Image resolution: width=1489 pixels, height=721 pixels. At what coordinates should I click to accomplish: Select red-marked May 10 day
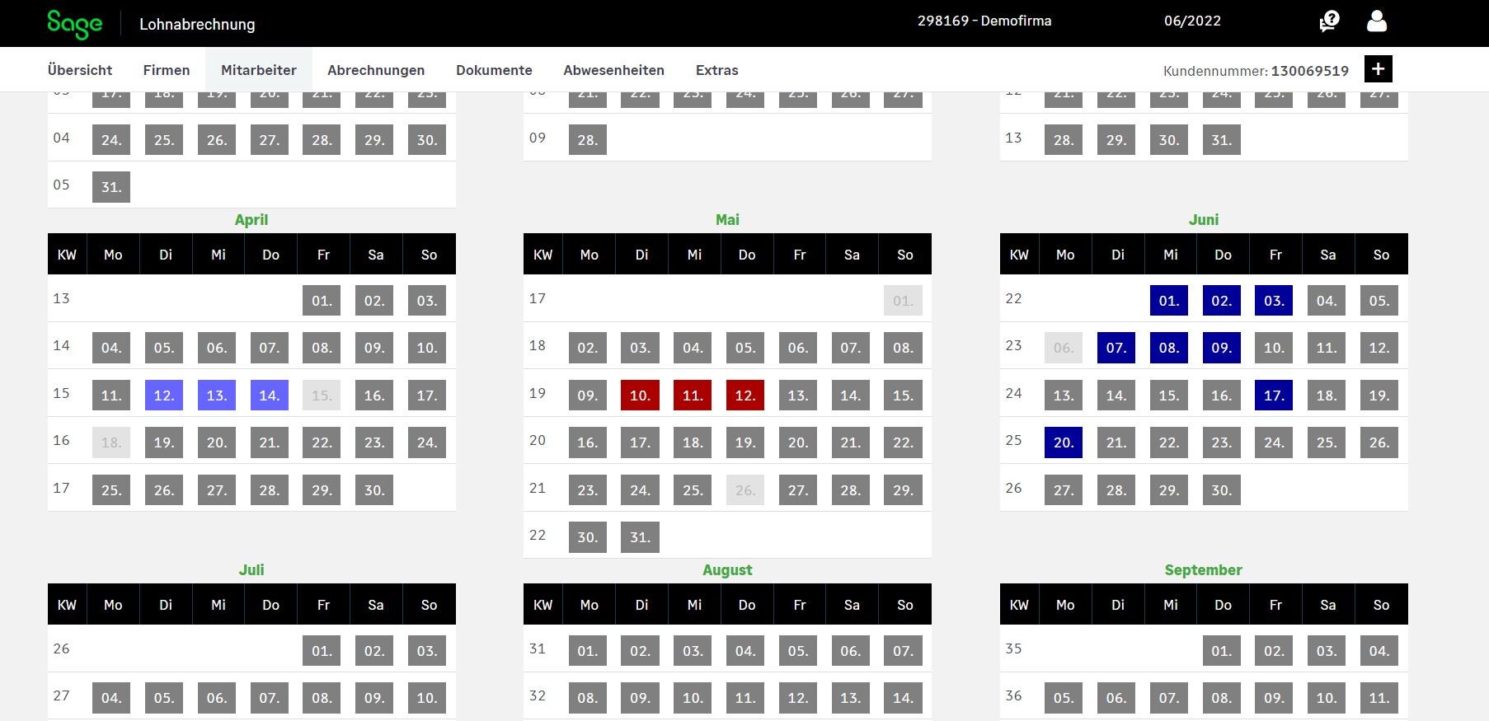click(640, 396)
